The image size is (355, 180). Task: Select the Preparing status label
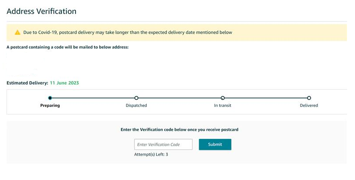click(x=50, y=106)
